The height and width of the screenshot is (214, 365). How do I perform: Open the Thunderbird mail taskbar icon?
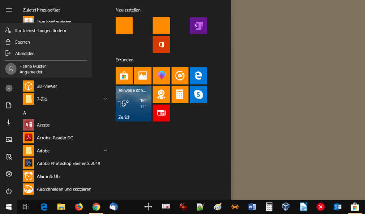(114, 207)
